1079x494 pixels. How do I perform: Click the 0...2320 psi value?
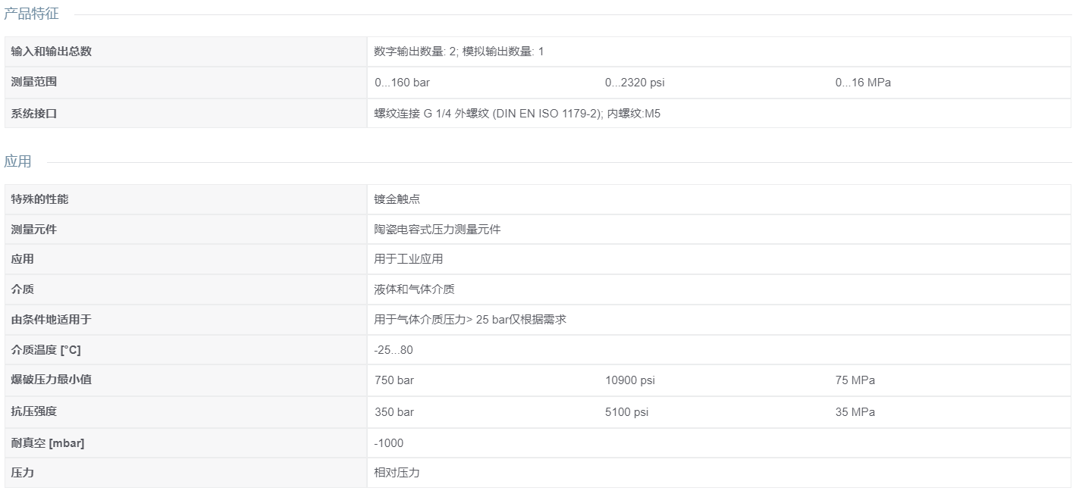634,83
